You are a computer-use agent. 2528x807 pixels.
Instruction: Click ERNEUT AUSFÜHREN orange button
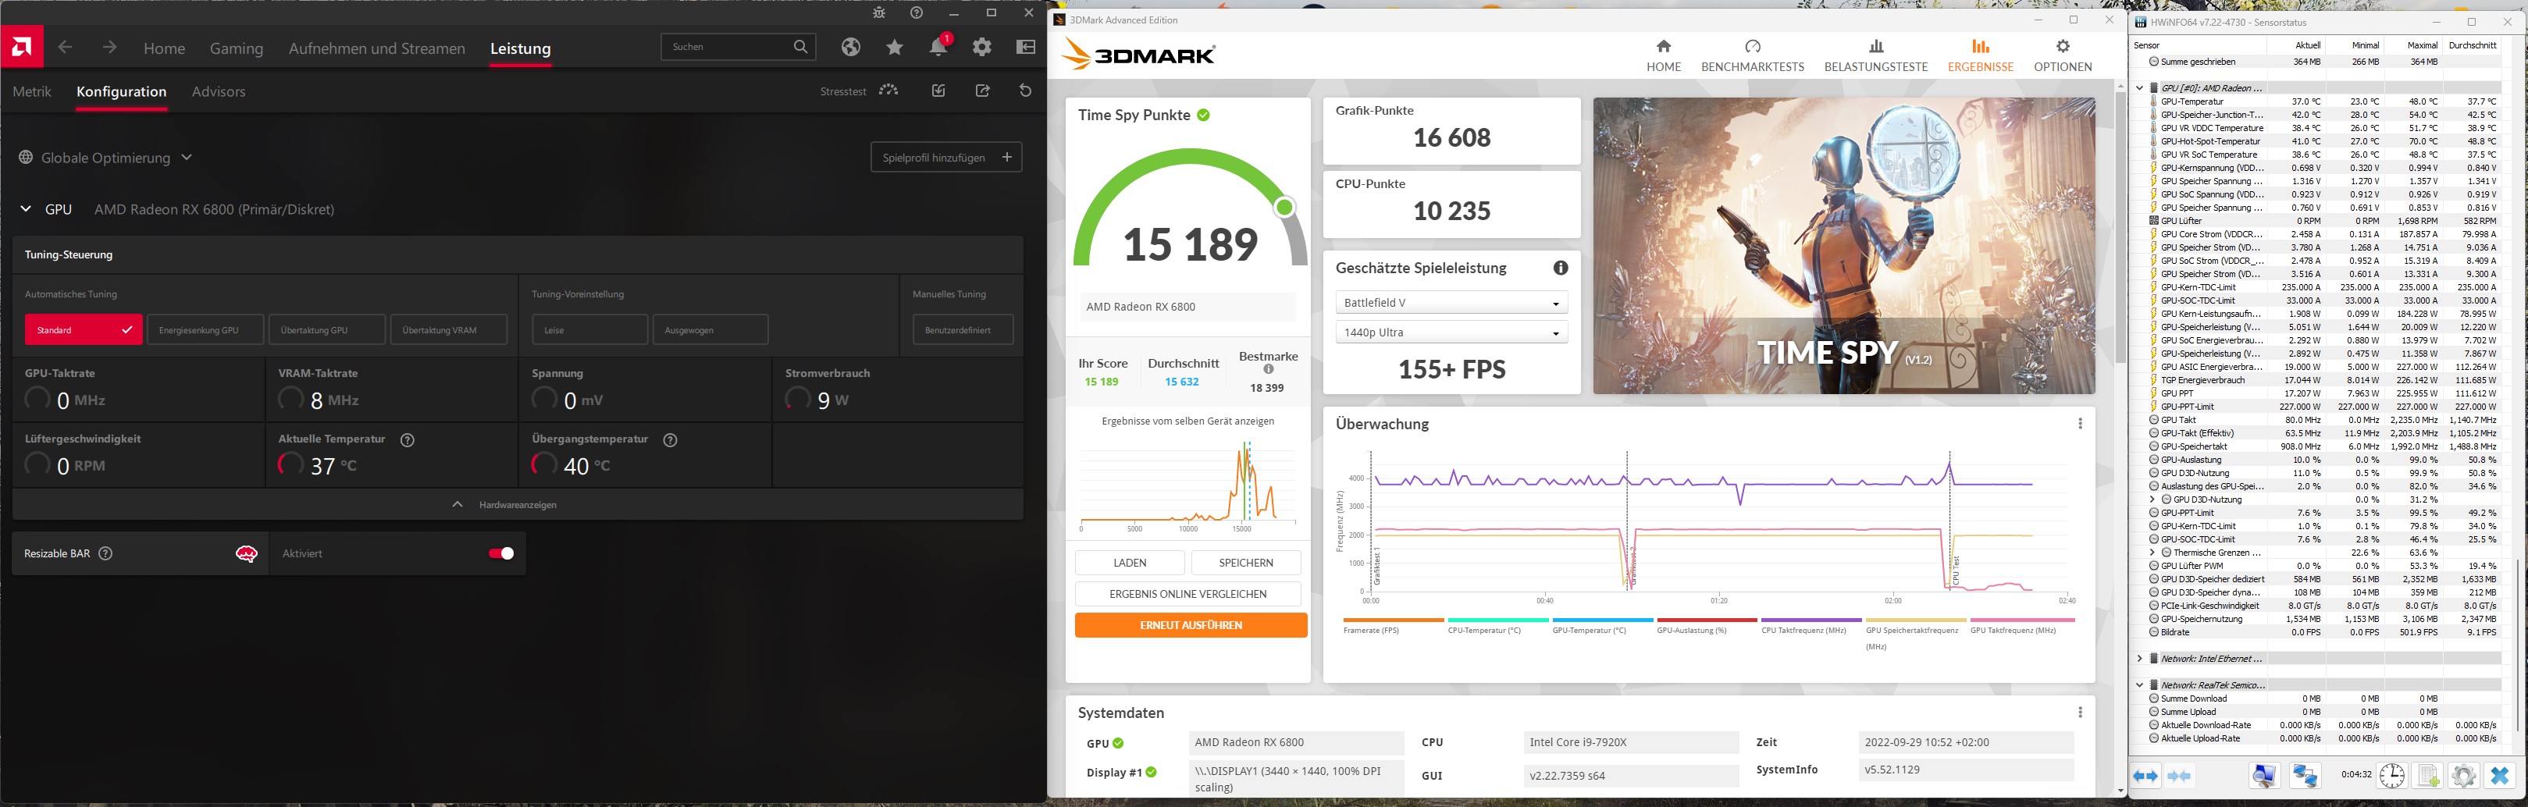click(1191, 626)
